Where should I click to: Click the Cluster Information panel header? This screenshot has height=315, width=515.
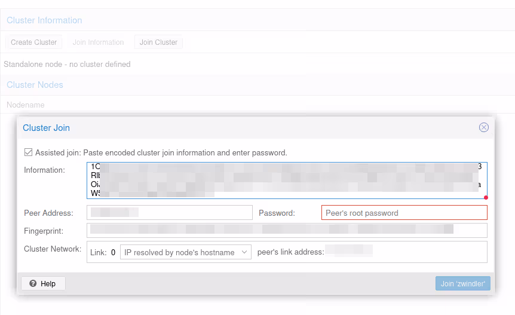click(x=44, y=20)
